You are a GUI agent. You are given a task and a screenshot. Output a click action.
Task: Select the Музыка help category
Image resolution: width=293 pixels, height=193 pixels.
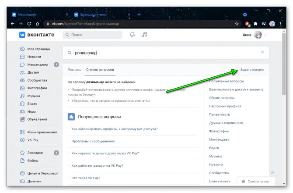[215, 156]
